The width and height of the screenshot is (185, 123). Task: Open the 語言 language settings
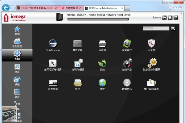click(x=102, y=84)
